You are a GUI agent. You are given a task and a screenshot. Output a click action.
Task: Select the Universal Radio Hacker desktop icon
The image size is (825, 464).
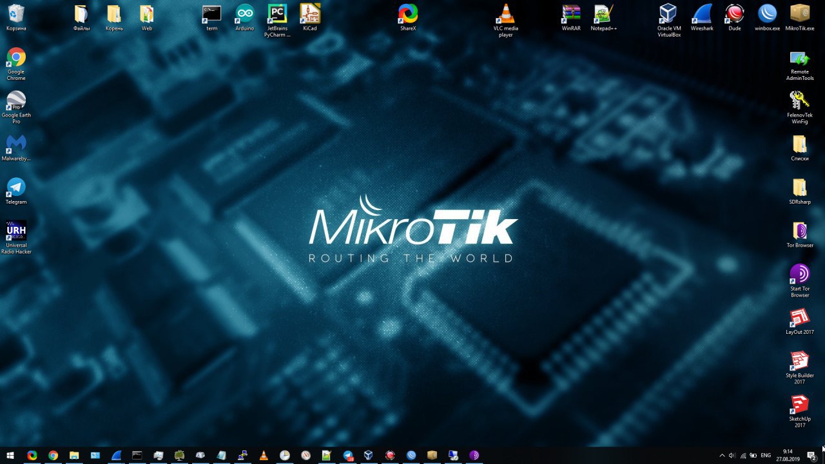click(16, 237)
